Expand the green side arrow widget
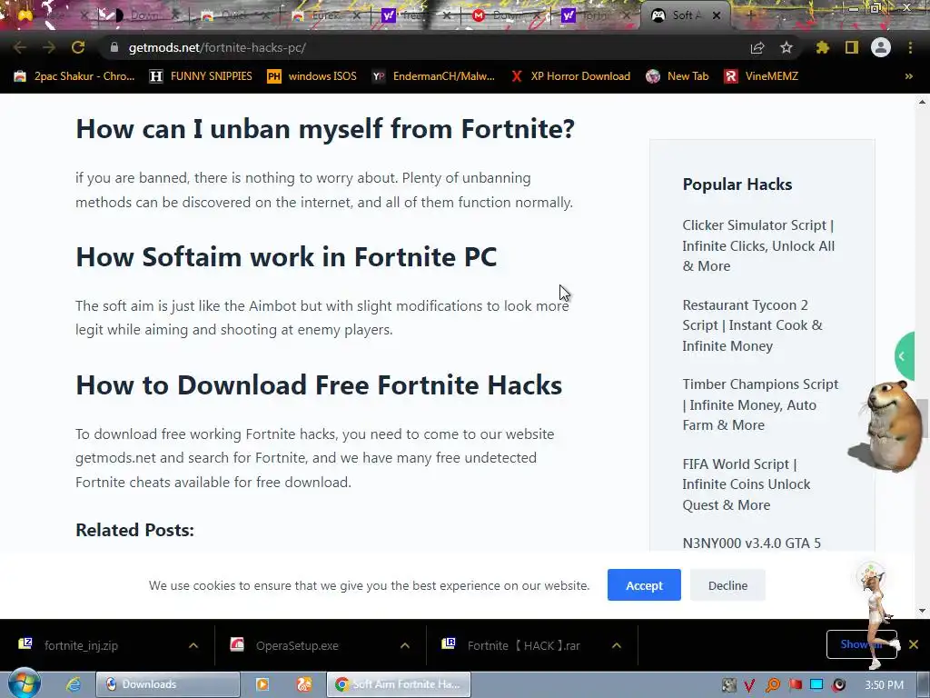Image resolution: width=930 pixels, height=698 pixels. [905, 356]
